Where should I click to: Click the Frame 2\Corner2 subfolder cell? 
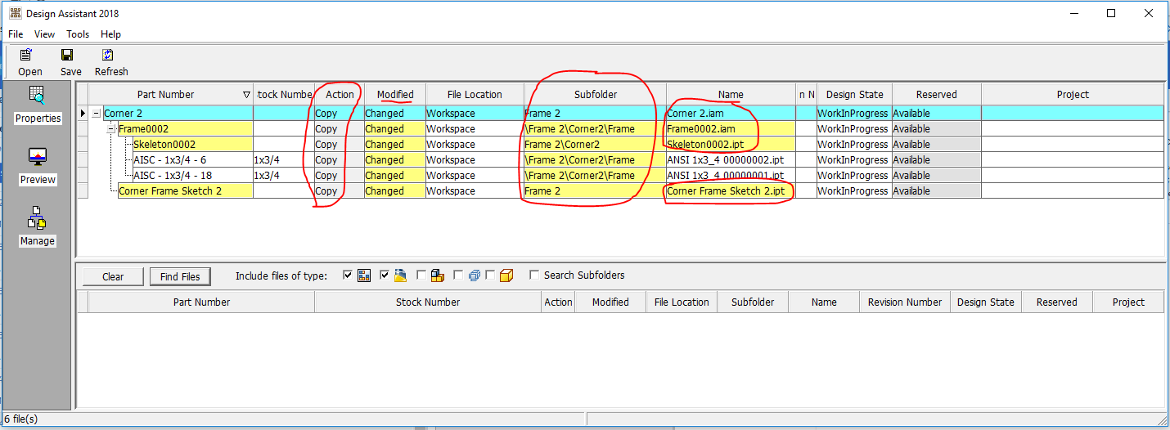[595, 145]
